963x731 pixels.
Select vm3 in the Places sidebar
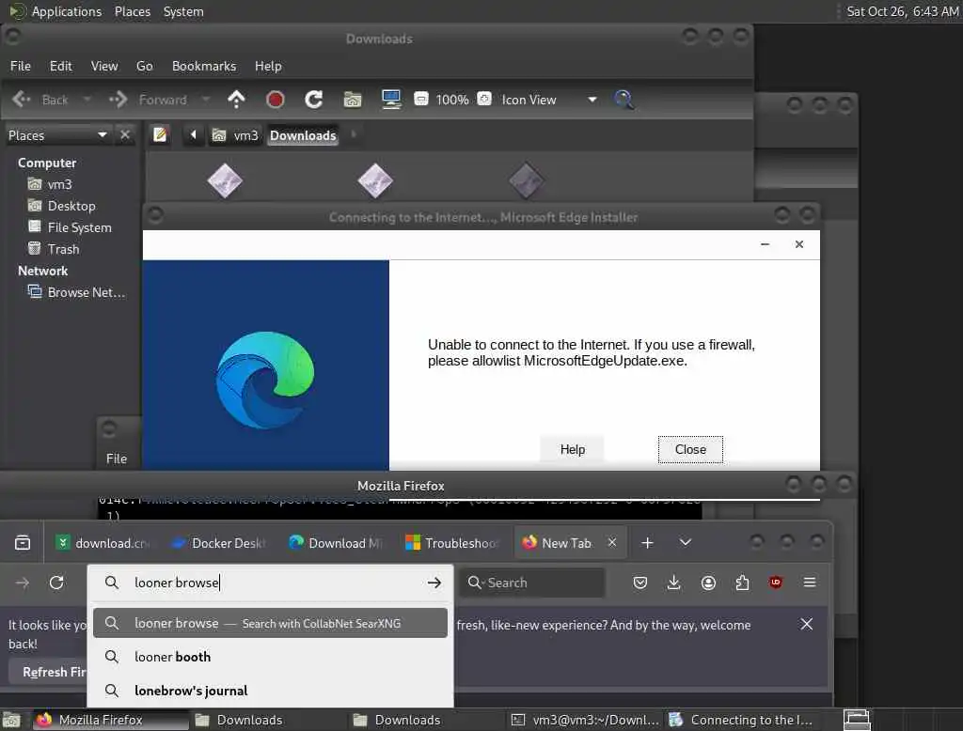click(x=50, y=184)
